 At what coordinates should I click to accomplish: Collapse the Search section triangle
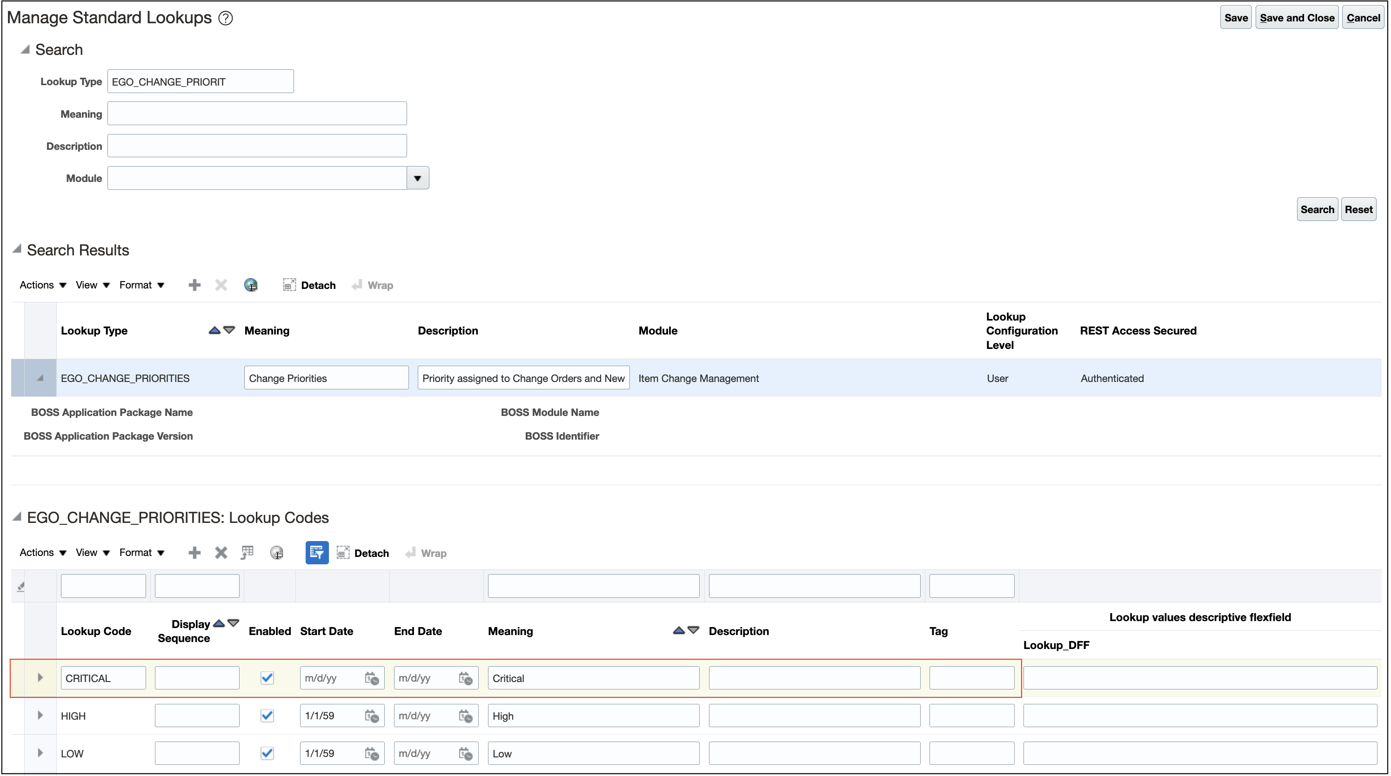25,50
